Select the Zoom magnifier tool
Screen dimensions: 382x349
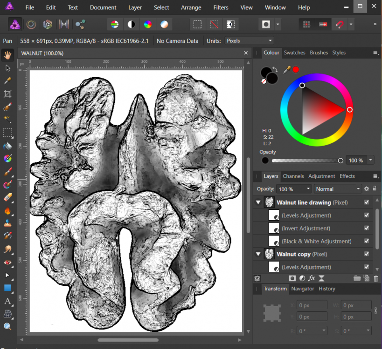[x=7, y=327]
